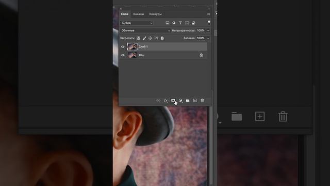This screenshot has height=186, width=330.
Task: Select the Фон layer name
Action: click(141, 55)
